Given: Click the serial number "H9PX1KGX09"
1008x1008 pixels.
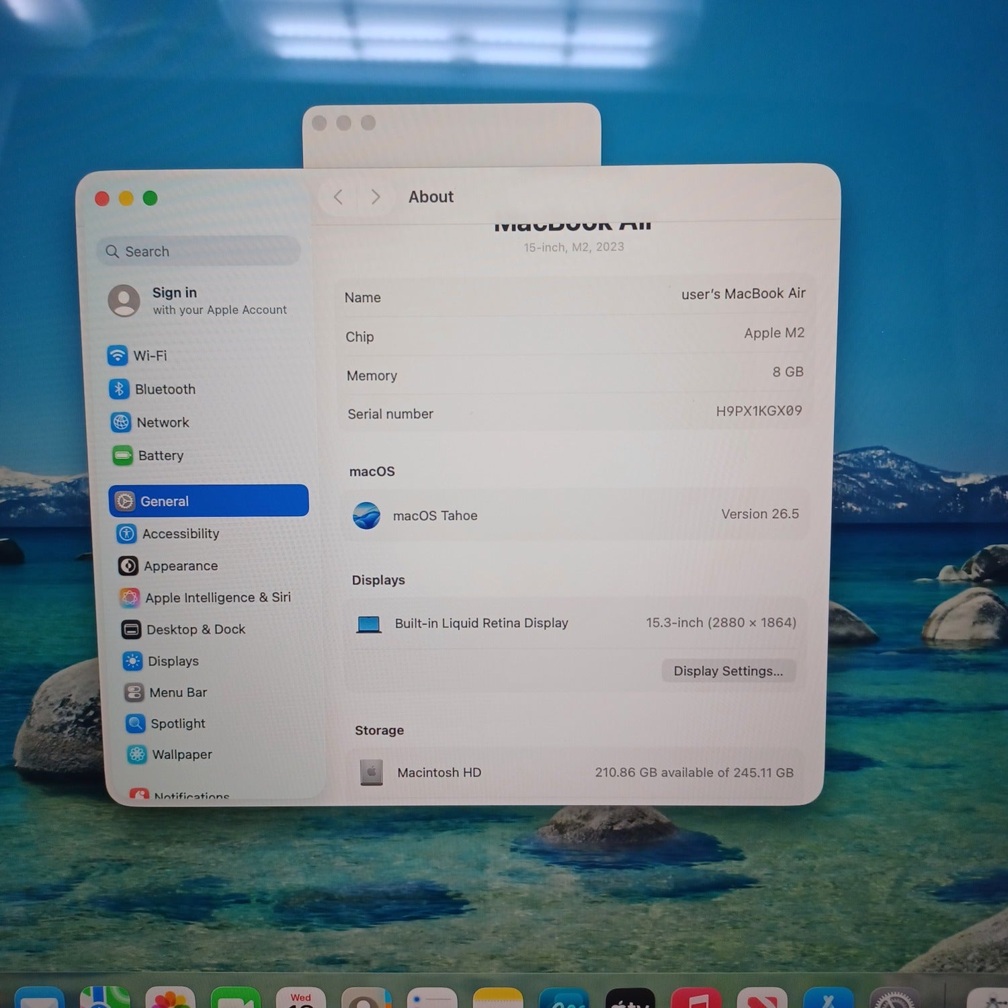Looking at the screenshot, I should [759, 411].
